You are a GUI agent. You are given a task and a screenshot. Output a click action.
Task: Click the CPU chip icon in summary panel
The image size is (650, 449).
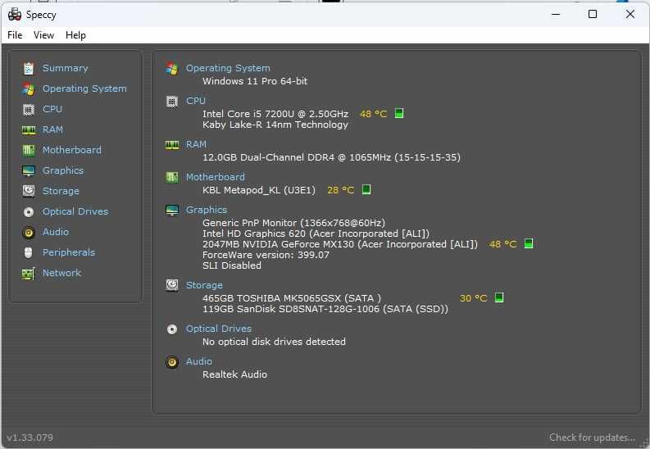(x=171, y=102)
